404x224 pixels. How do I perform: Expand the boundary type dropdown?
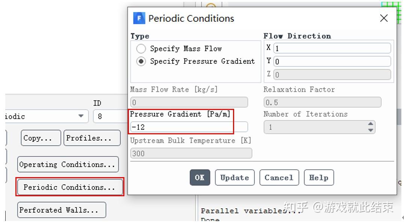pos(81,116)
